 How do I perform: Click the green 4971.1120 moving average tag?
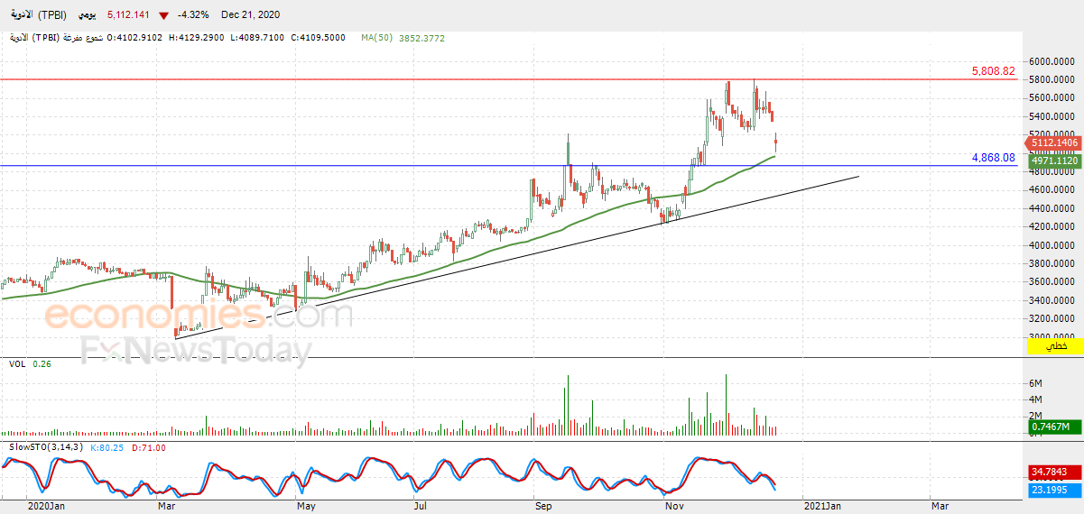click(1053, 161)
